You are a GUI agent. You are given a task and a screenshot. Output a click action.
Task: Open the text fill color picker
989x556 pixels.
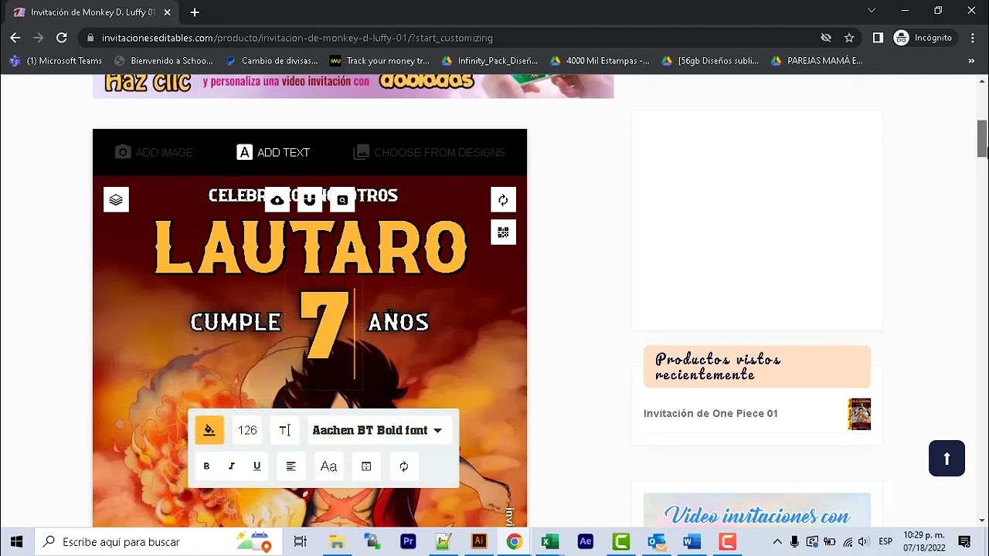point(209,430)
